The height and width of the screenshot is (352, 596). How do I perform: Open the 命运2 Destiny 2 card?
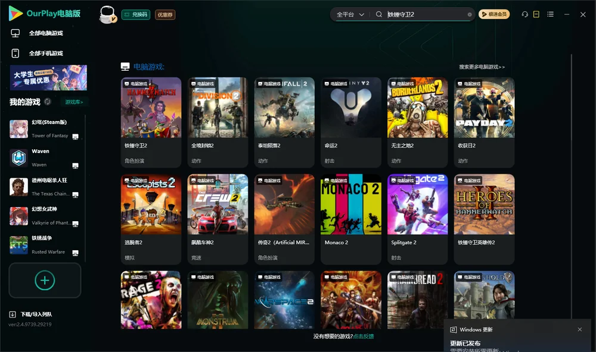pos(351,122)
